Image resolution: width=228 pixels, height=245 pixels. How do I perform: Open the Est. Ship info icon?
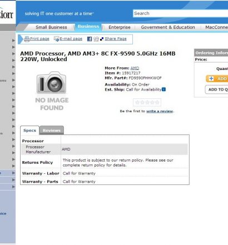tap(163, 89)
